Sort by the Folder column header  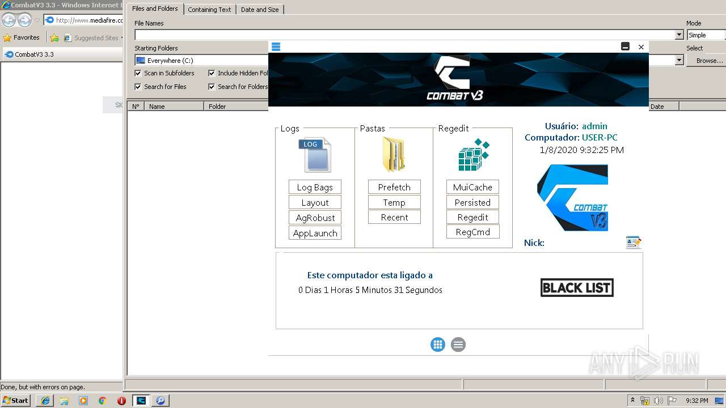(x=236, y=107)
